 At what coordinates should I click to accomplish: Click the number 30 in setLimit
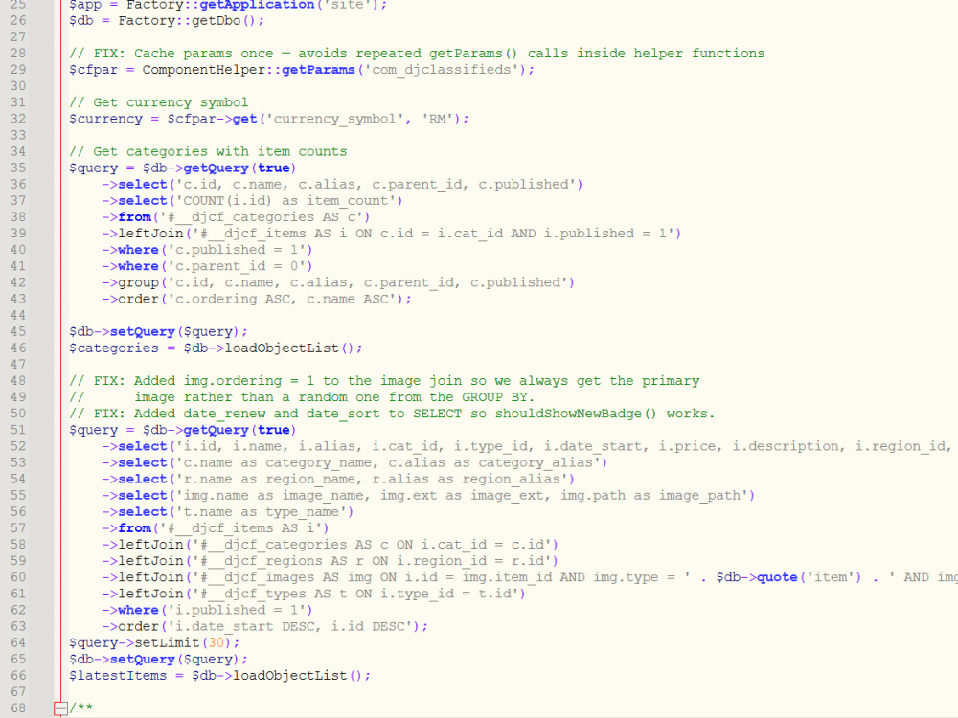216,643
